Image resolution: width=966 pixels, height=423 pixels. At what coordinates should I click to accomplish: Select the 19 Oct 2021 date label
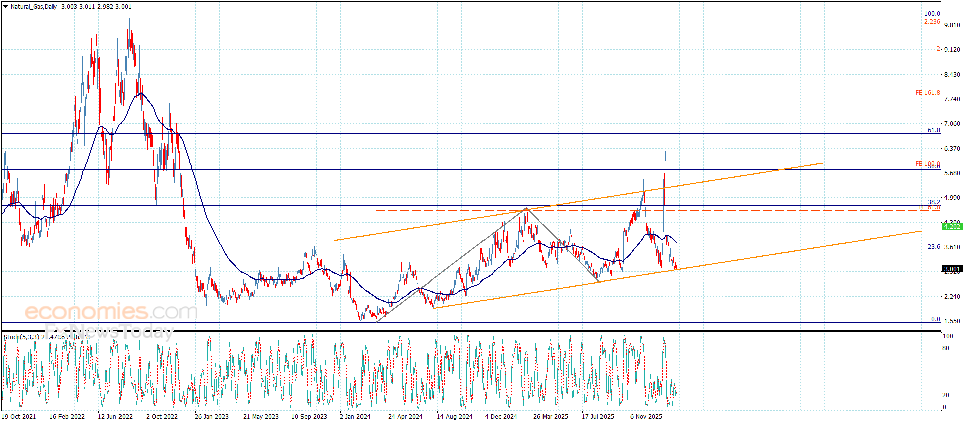click(x=19, y=416)
